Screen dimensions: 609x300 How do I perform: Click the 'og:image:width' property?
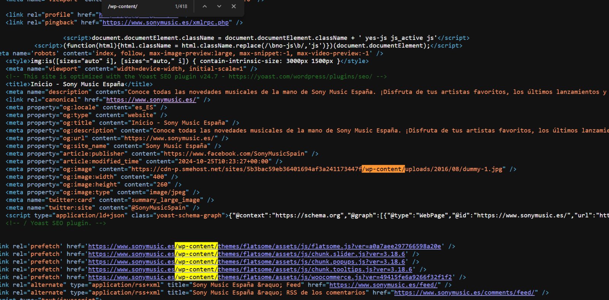[x=88, y=177]
